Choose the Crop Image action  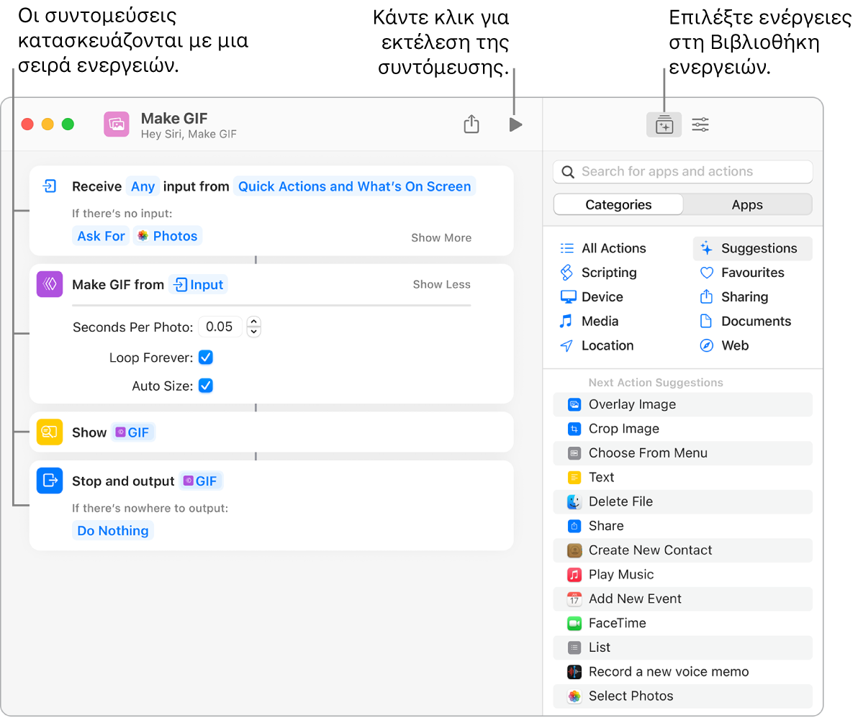(623, 429)
